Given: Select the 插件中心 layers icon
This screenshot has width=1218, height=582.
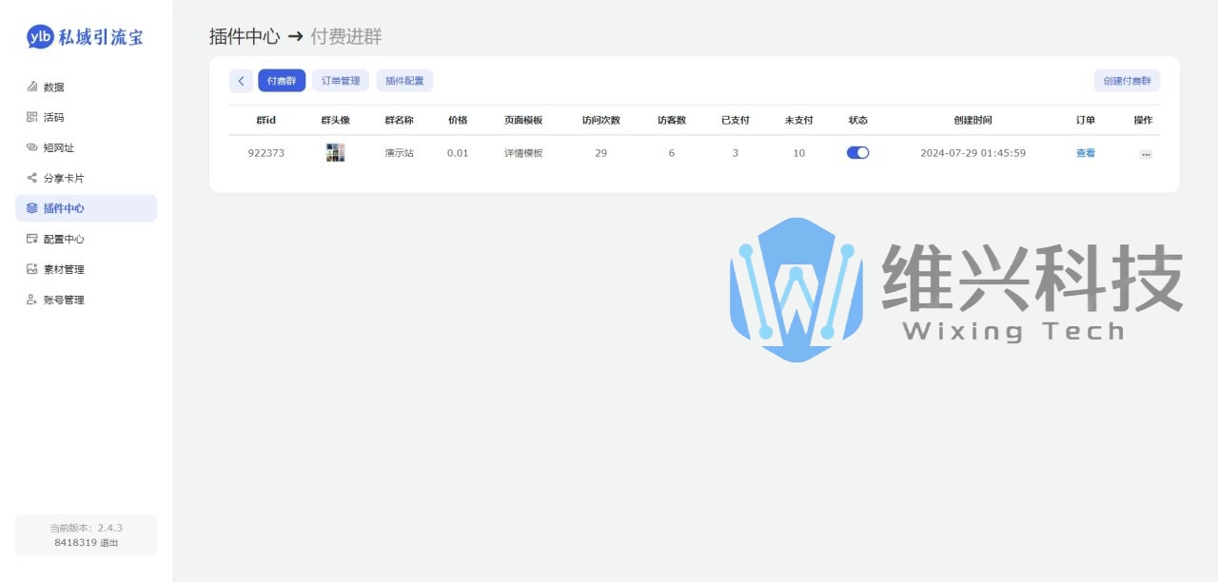Looking at the screenshot, I should 31,208.
